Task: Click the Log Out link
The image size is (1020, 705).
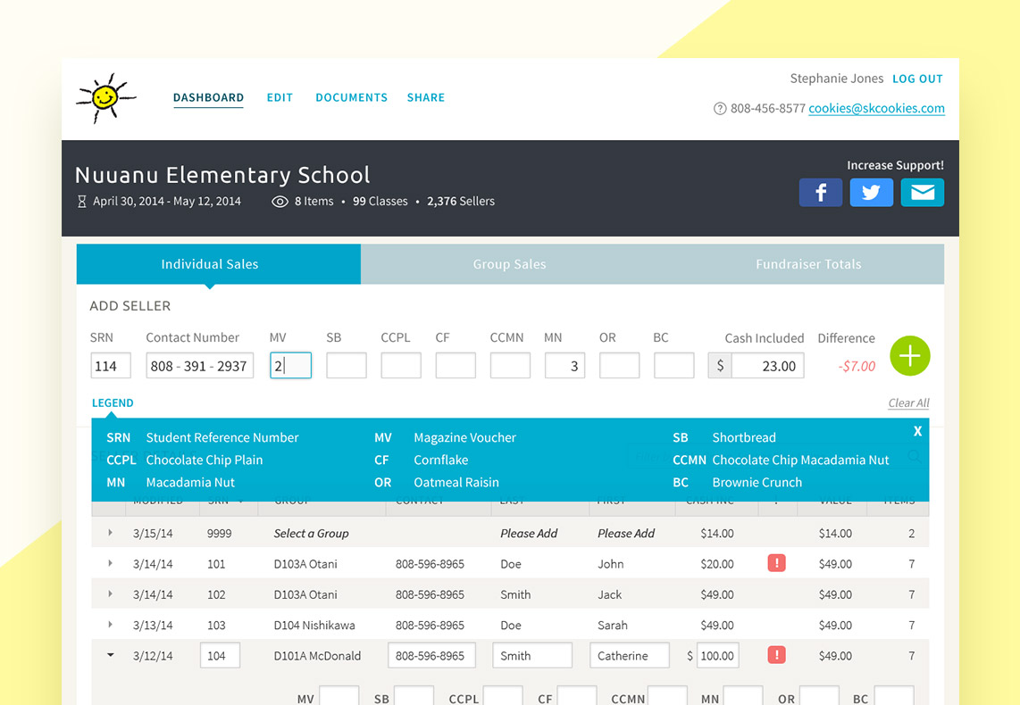Action: click(917, 79)
